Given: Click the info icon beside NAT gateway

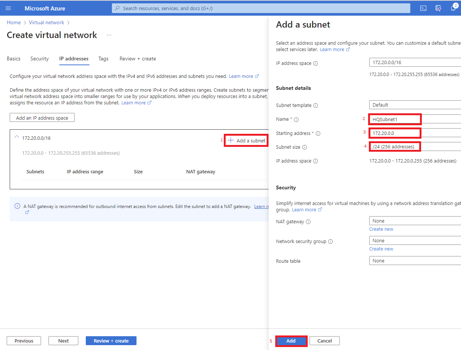Looking at the screenshot, I should point(309,221).
